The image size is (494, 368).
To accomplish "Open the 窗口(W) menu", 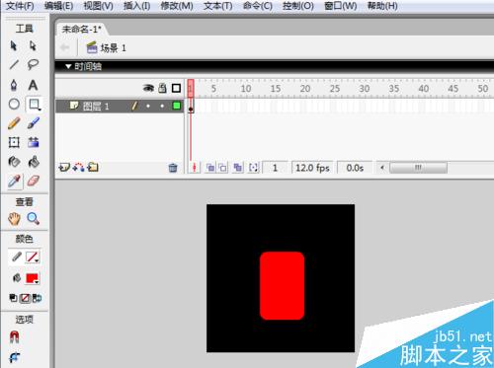I will pyautogui.click(x=341, y=6).
